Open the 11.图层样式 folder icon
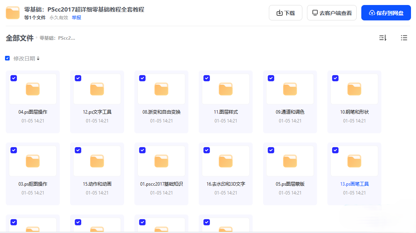 coord(225,89)
